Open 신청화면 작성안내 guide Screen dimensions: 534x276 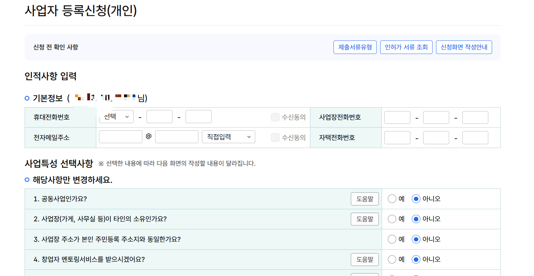(464, 47)
